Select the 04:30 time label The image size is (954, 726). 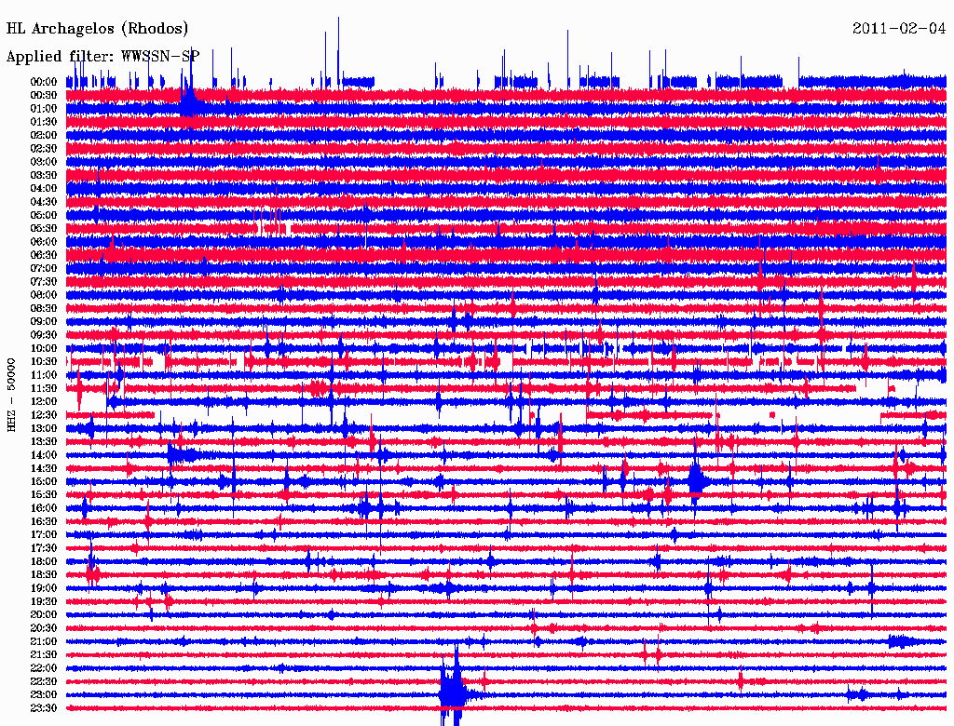click(x=44, y=202)
